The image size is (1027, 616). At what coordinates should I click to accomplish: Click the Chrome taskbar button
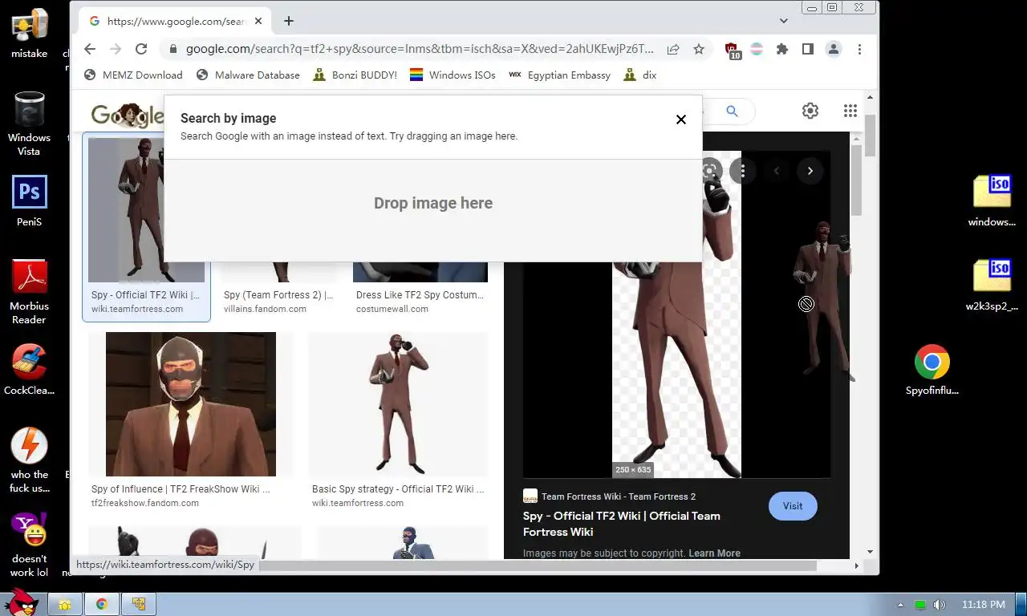(x=102, y=604)
